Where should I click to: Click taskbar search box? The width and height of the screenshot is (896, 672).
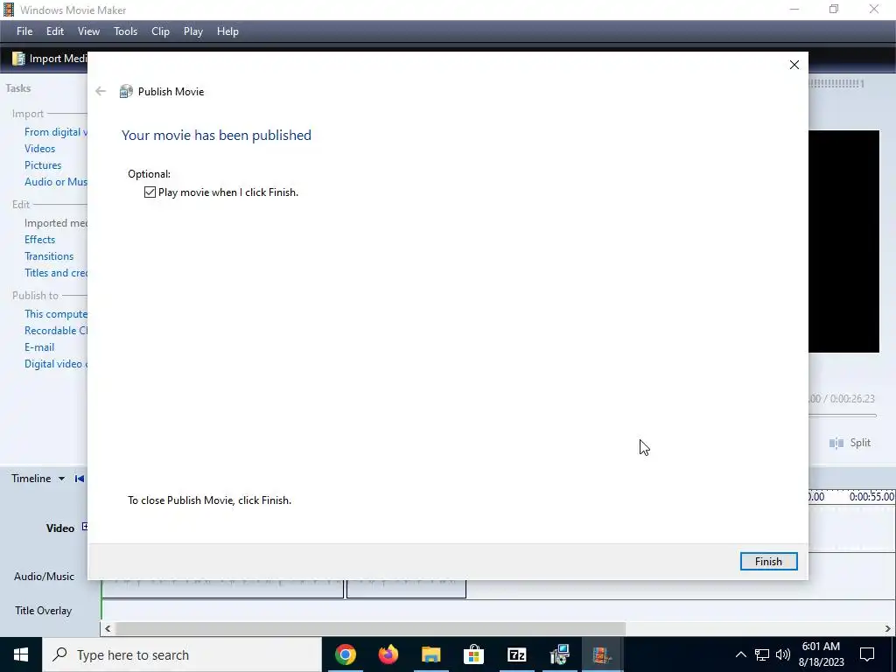coord(182,654)
